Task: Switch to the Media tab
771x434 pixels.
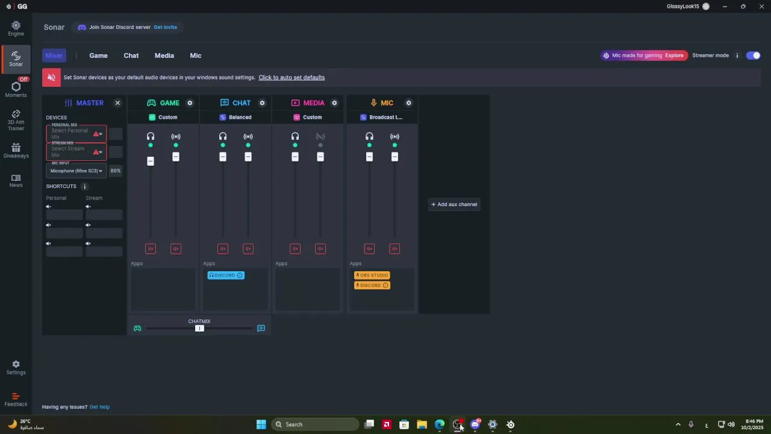Action: [x=164, y=55]
